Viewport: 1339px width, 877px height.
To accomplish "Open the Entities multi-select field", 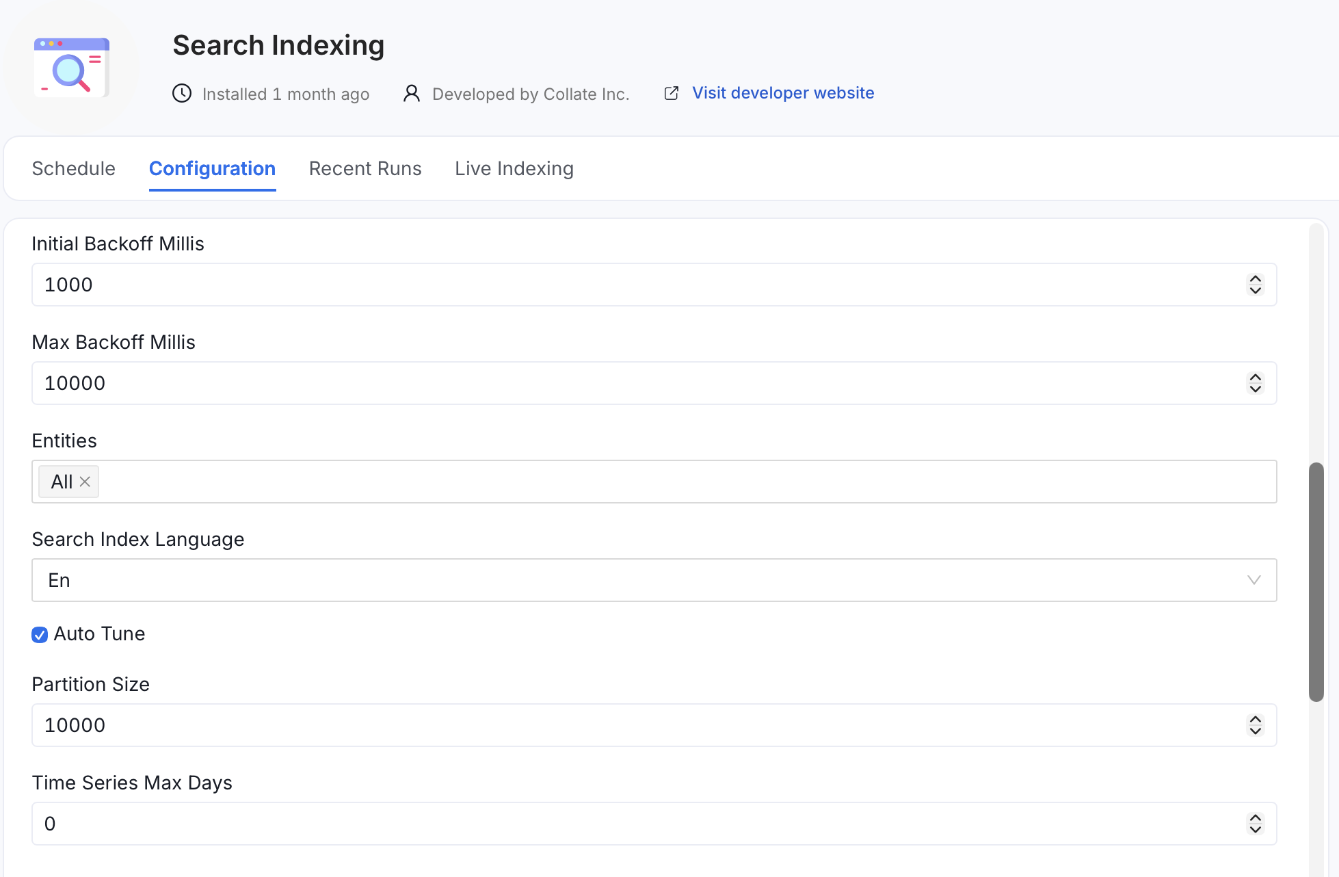I will 654,482.
